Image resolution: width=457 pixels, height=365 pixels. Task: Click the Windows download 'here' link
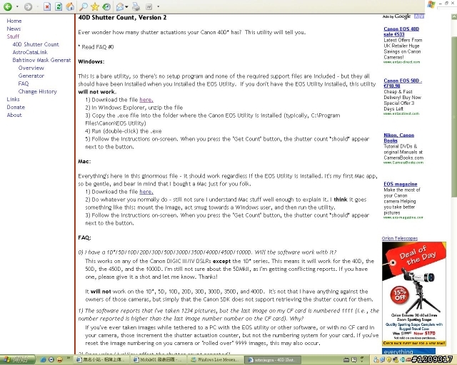click(146, 100)
